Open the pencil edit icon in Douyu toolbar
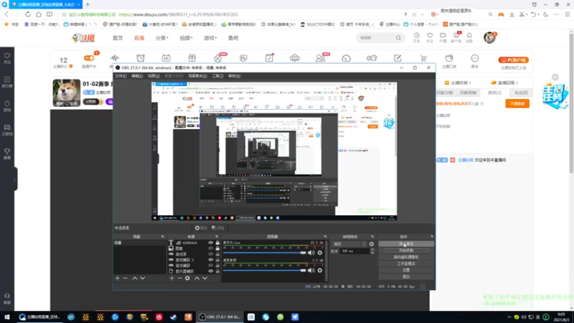 click(x=397, y=58)
